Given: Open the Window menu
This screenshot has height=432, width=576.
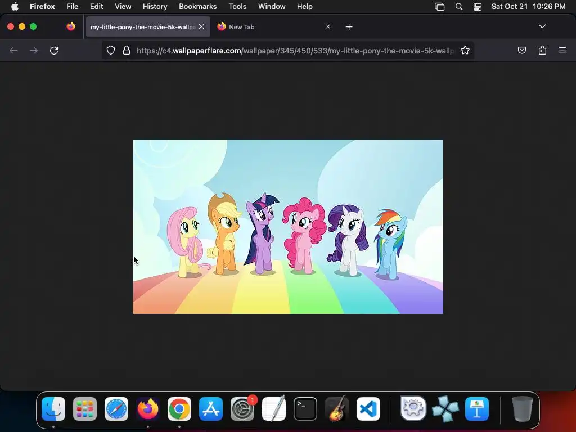Looking at the screenshot, I should tap(272, 6).
